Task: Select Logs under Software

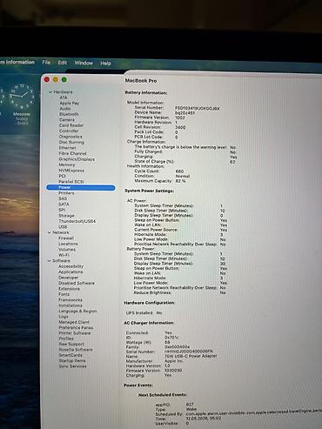Action: pyautogui.click(x=64, y=317)
